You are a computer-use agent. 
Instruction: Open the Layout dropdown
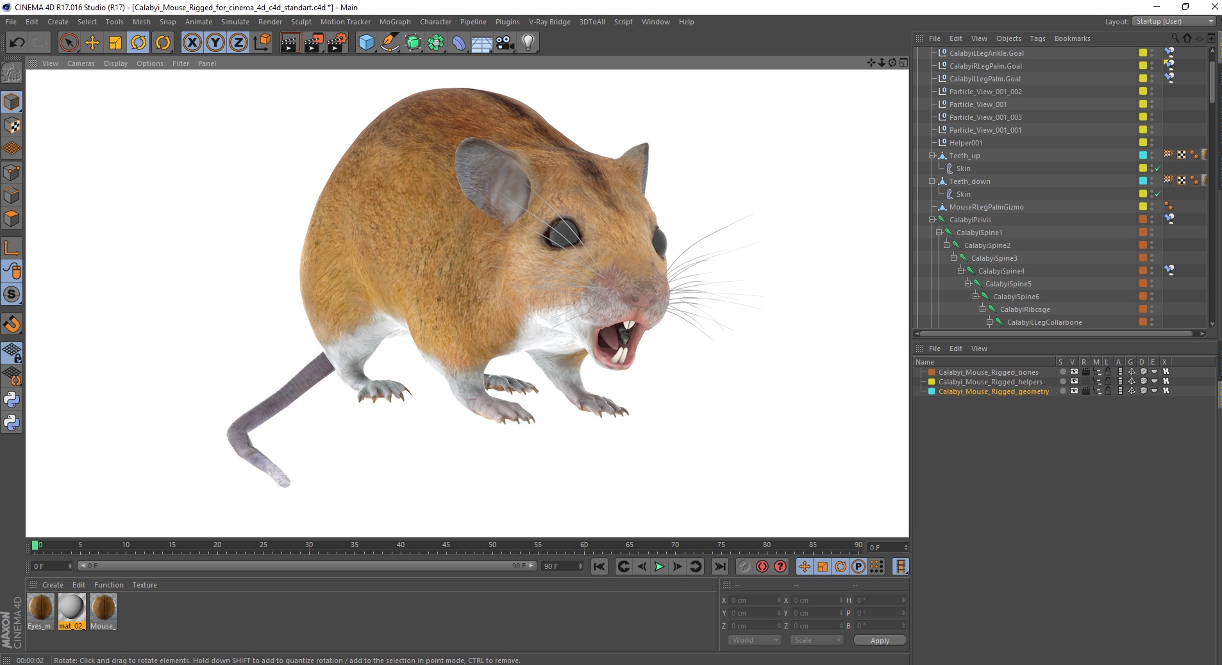tap(1175, 21)
